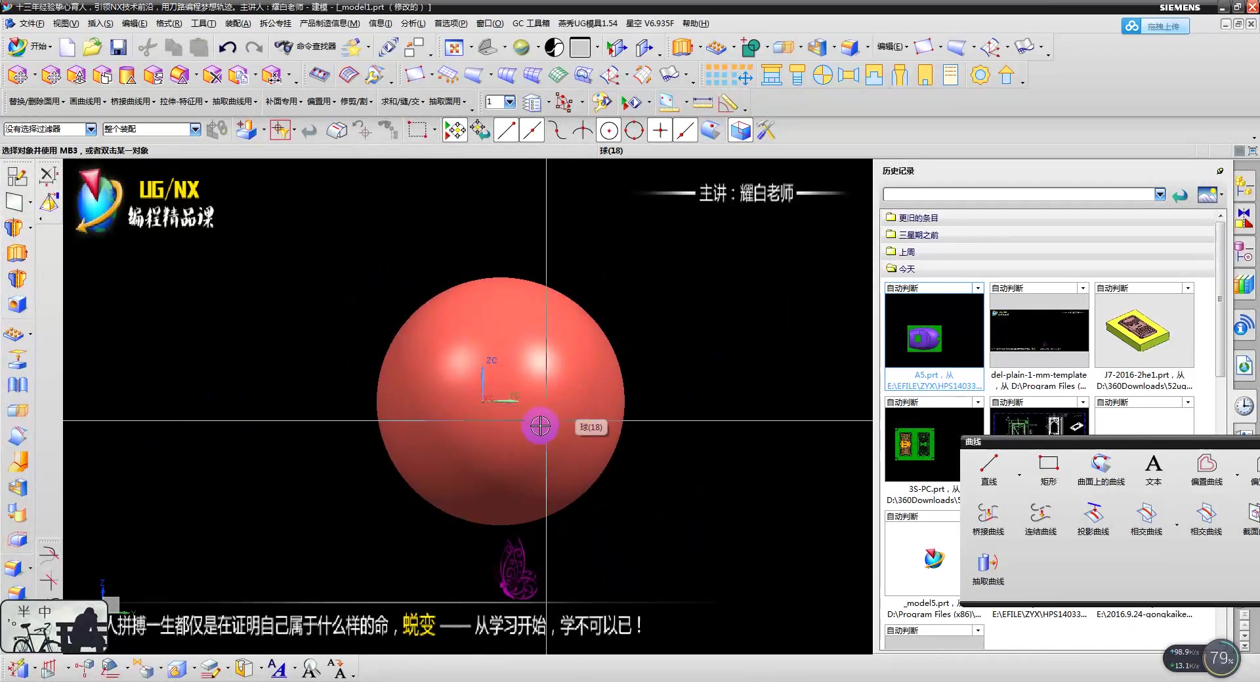Open the A5.prt thumbnail
This screenshot has height=682, width=1260.
934,331
